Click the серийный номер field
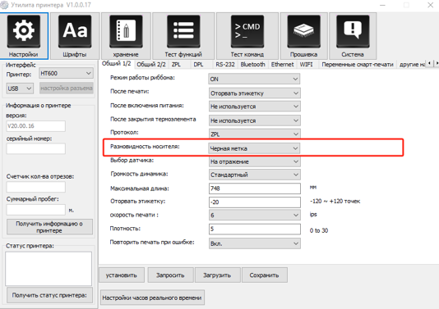 pyautogui.click(x=36, y=148)
